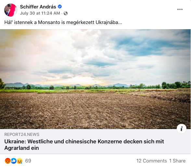This screenshot has width=191, height=167.
Task: Click the cloudy sky area of preview
Action: [x=95, y=55]
